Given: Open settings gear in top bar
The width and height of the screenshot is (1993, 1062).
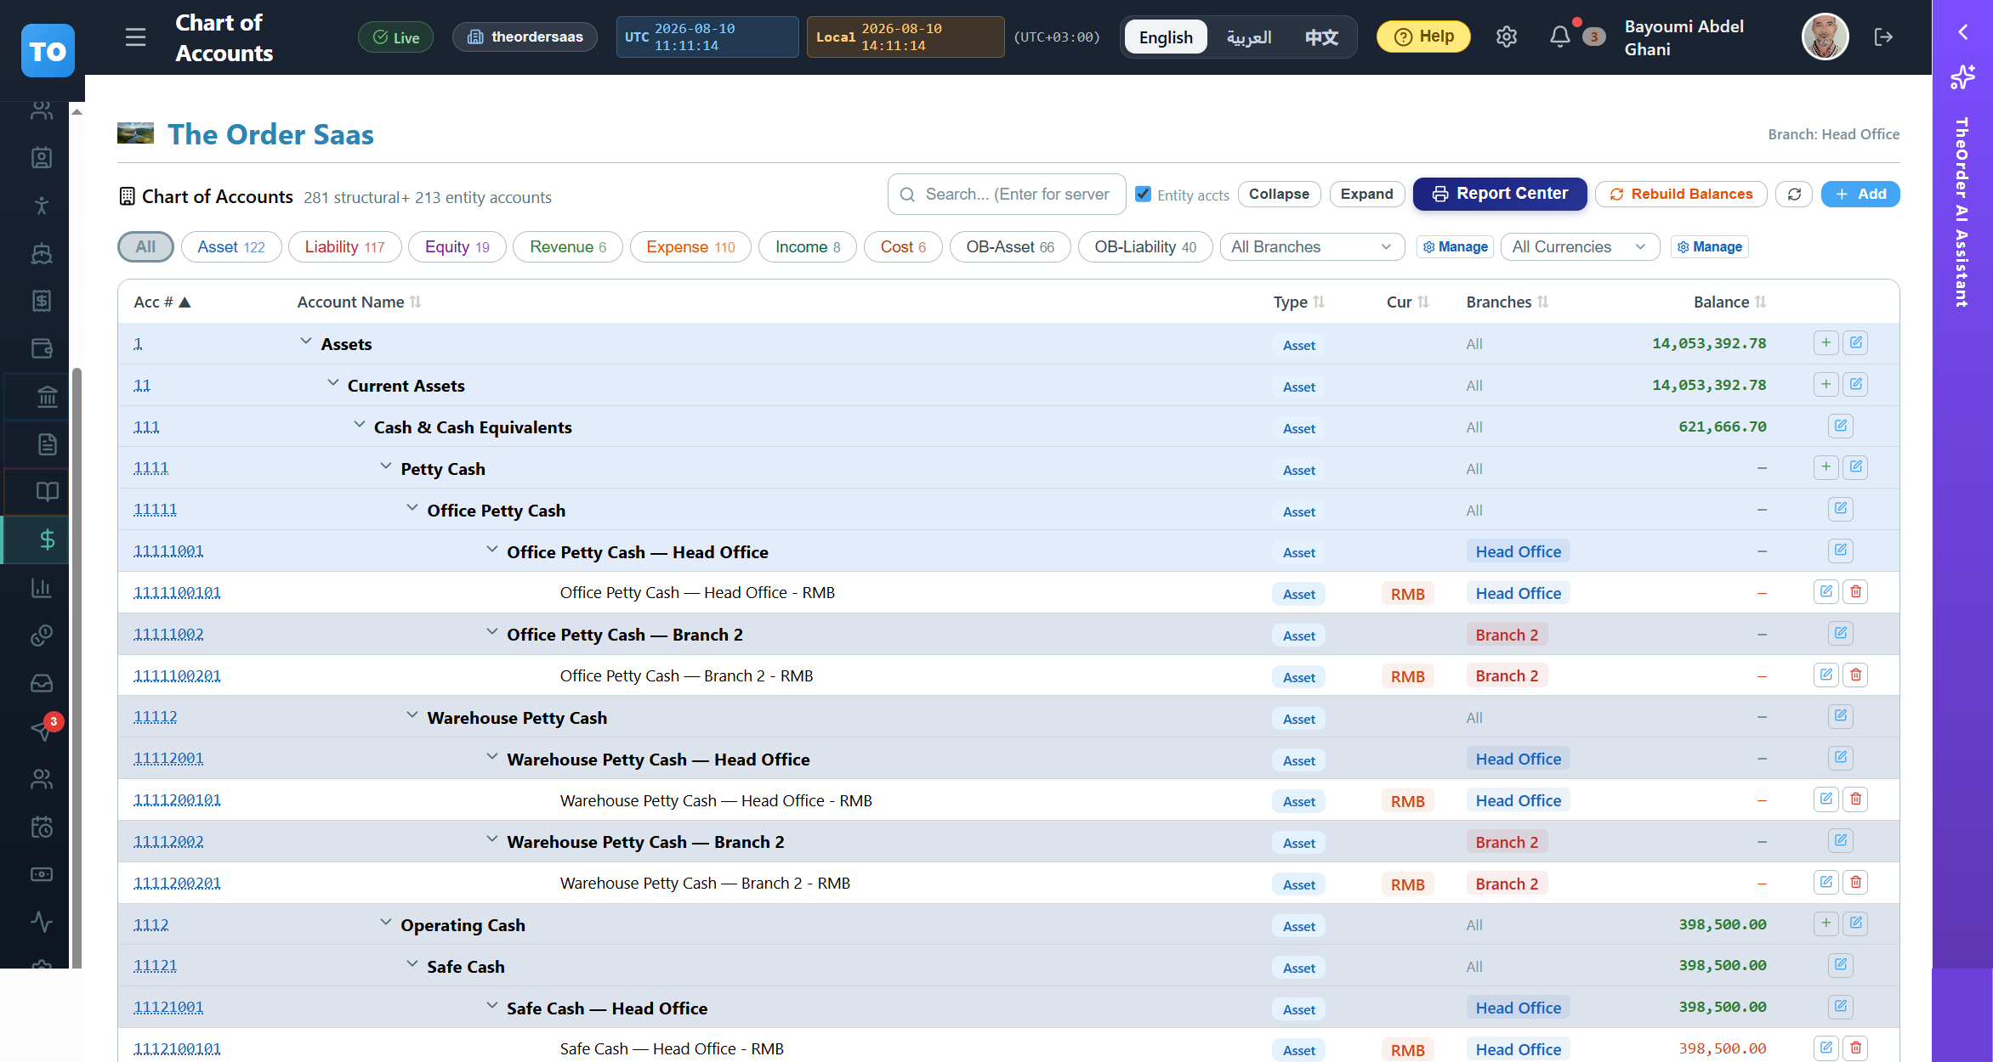Looking at the screenshot, I should pyautogui.click(x=1506, y=37).
